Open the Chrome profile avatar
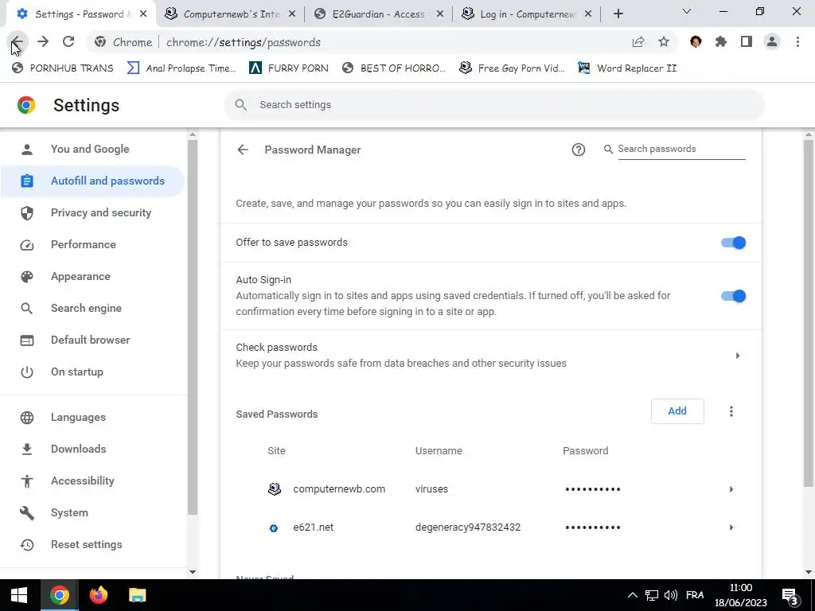The image size is (815, 611). (772, 42)
